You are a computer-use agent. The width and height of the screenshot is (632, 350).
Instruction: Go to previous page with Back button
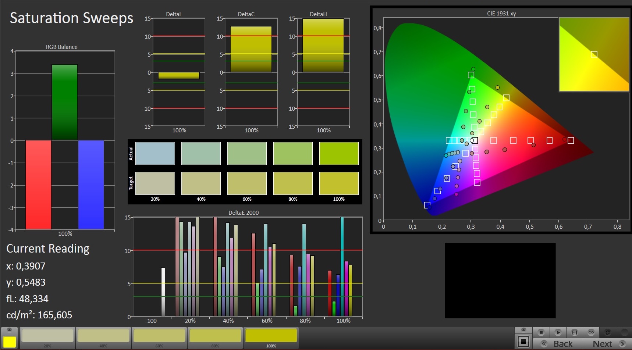tap(558, 344)
